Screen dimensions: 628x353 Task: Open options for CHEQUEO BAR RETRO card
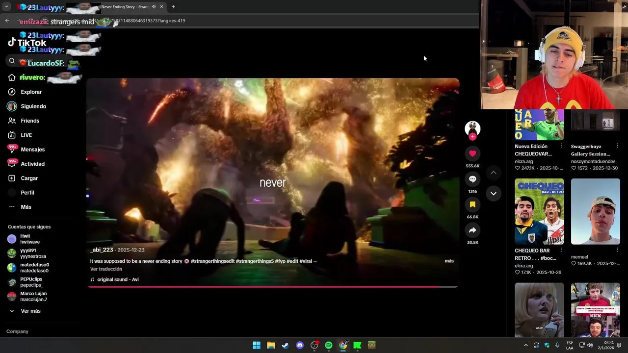point(561,251)
